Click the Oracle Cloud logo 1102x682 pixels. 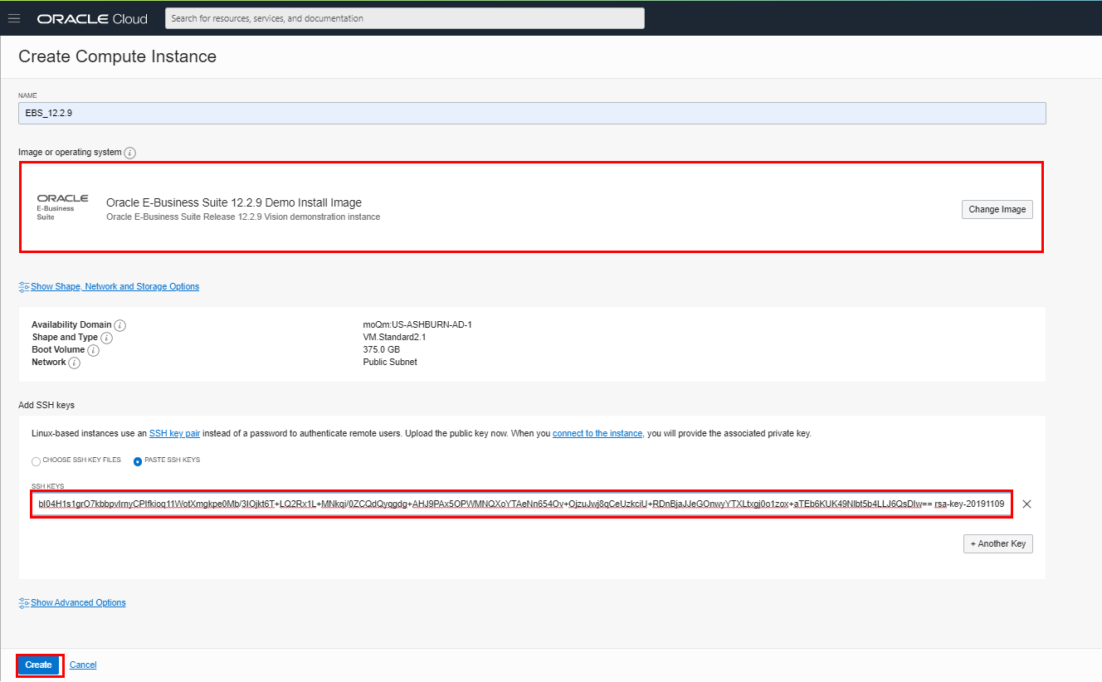92,18
